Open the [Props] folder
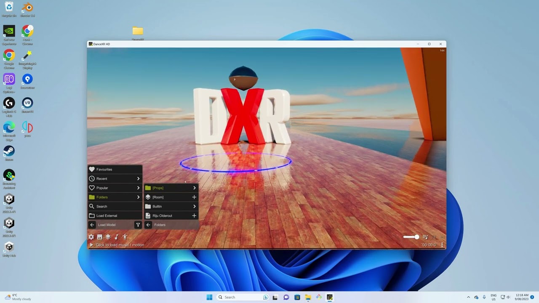This screenshot has height=303, width=539. click(171, 188)
